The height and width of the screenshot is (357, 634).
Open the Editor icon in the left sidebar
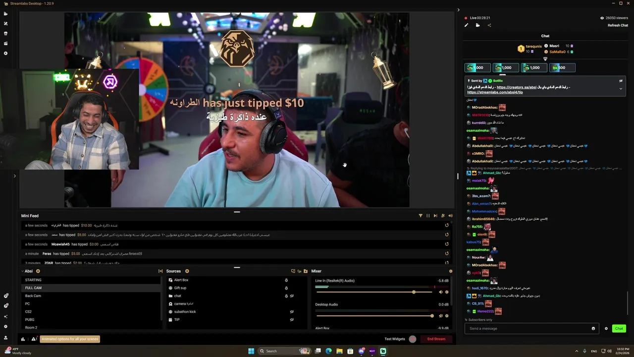click(6, 14)
